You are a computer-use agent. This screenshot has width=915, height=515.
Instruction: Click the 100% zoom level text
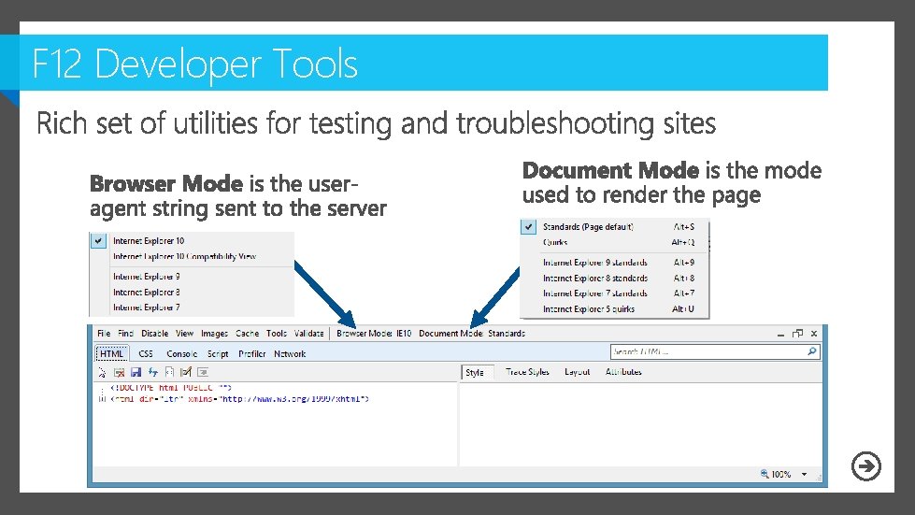click(x=781, y=474)
